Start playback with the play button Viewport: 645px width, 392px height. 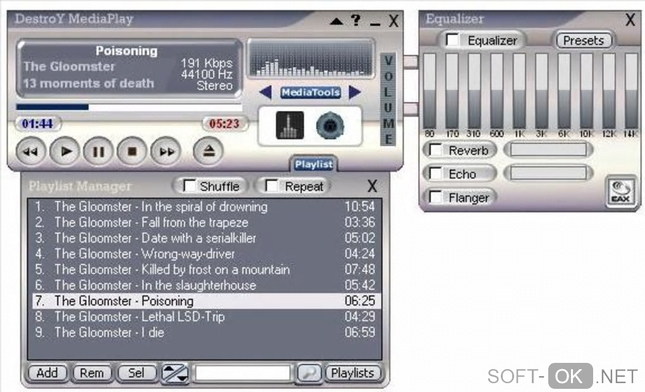[64, 151]
